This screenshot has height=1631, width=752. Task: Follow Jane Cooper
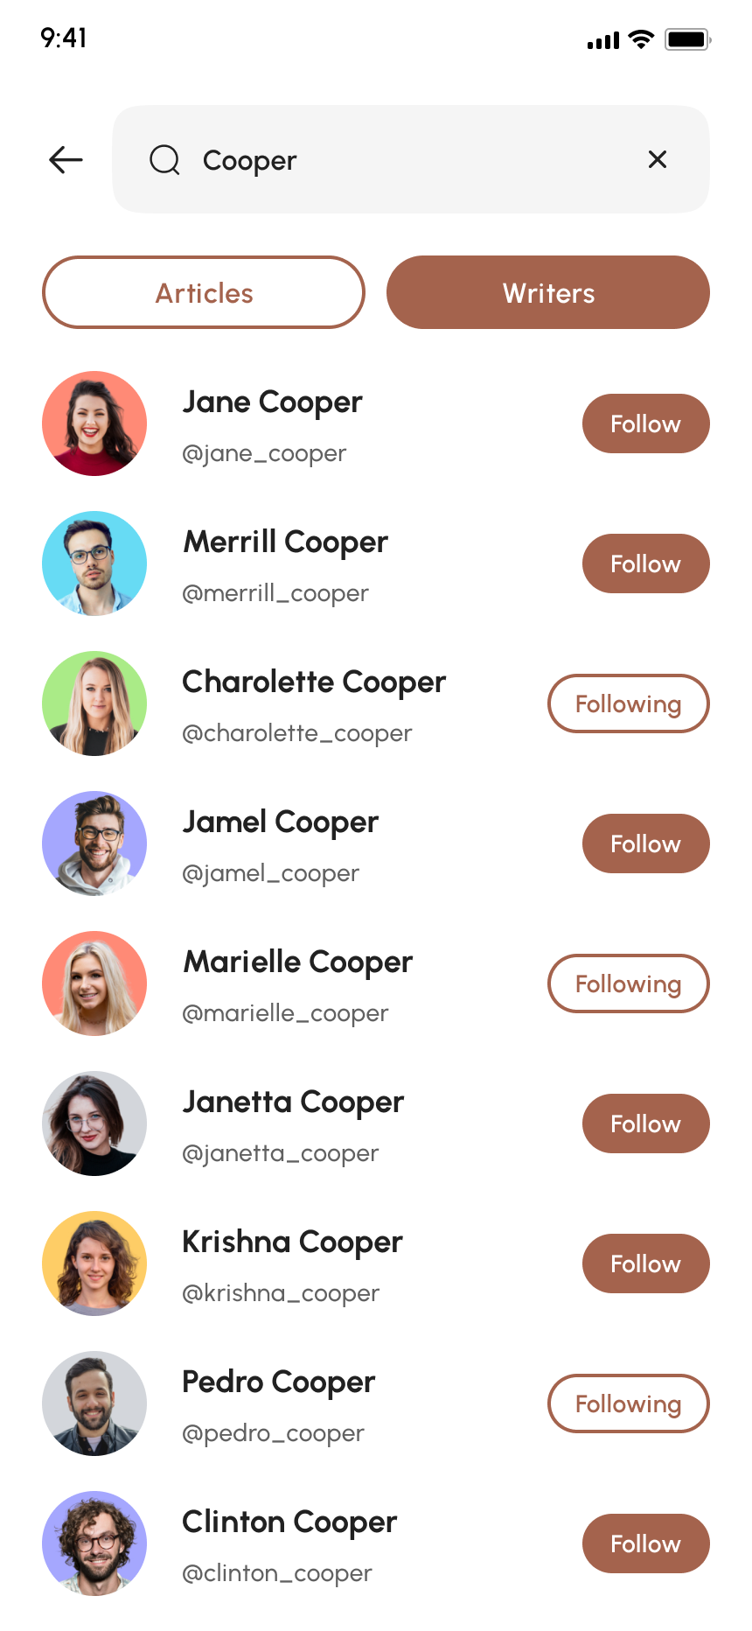(x=646, y=423)
